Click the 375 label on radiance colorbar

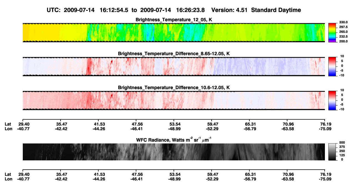342,147
